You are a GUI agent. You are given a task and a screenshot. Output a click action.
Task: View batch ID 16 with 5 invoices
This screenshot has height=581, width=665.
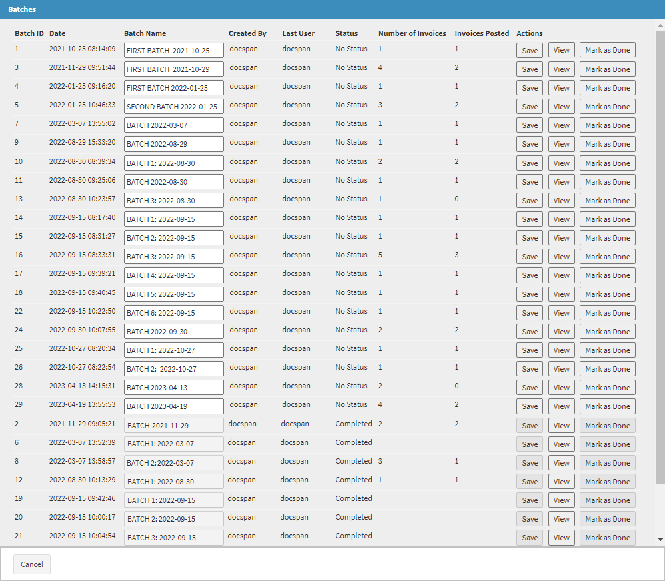click(x=561, y=256)
